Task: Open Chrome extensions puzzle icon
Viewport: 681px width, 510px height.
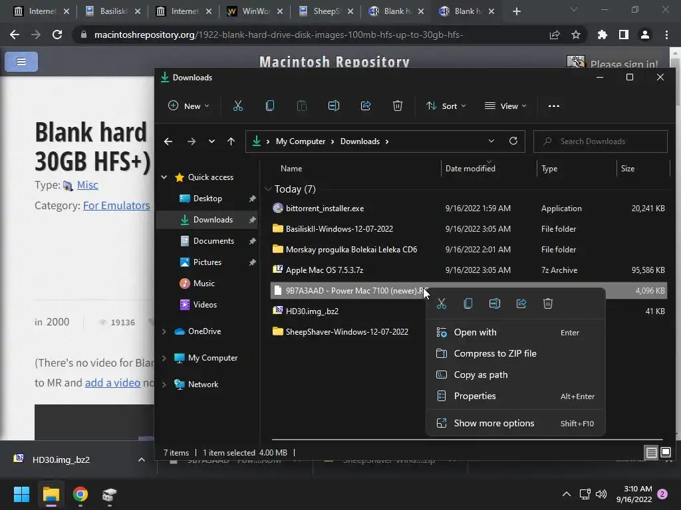Action: (x=603, y=35)
